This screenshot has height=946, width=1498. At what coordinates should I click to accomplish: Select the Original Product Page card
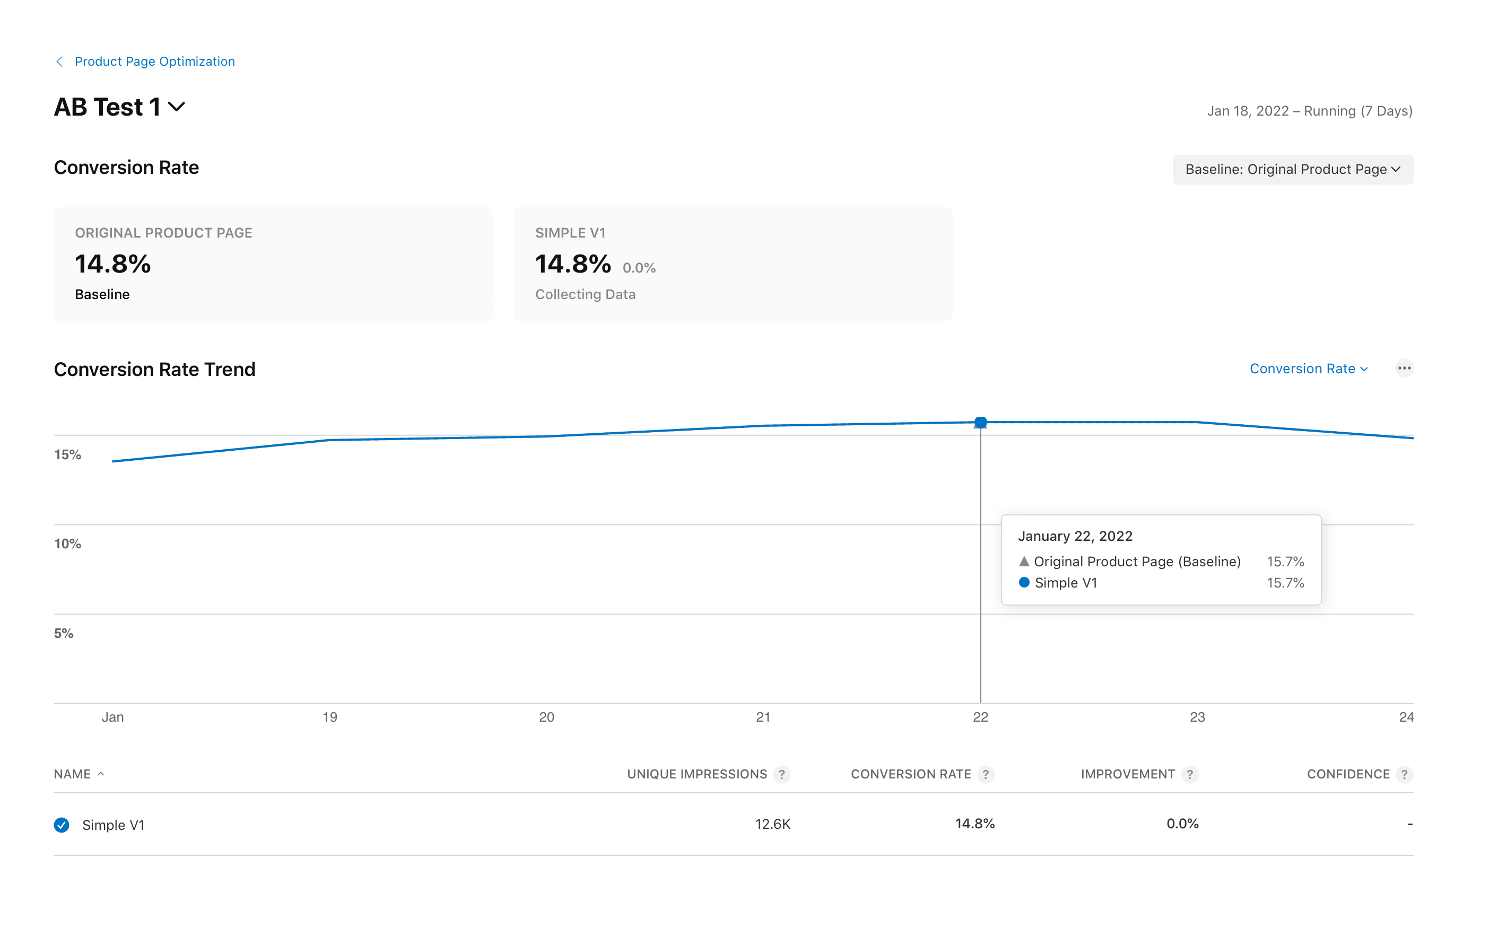[x=273, y=264]
